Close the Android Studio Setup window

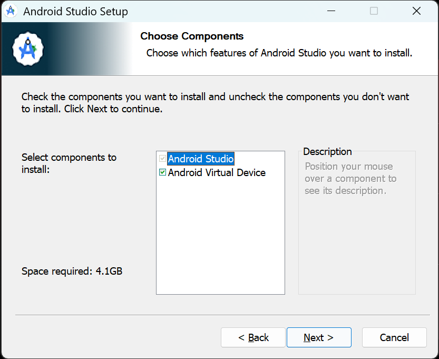(x=416, y=11)
